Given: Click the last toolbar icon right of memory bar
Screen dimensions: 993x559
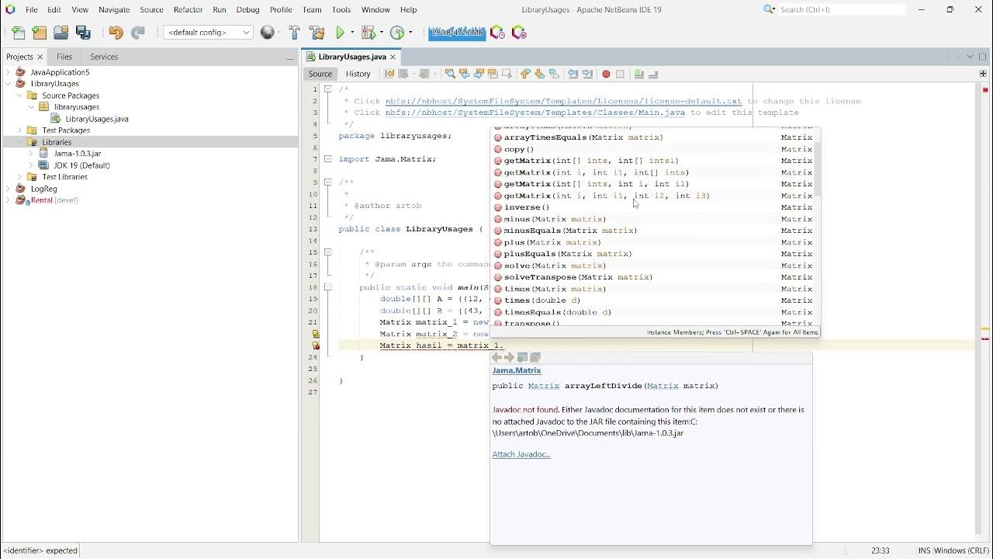Looking at the screenshot, I should [519, 33].
